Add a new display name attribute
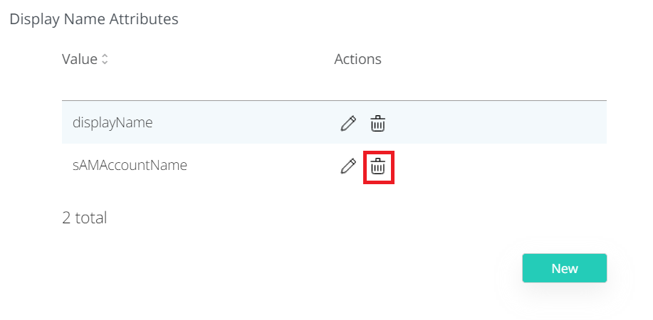The height and width of the screenshot is (320, 653). 564,268
